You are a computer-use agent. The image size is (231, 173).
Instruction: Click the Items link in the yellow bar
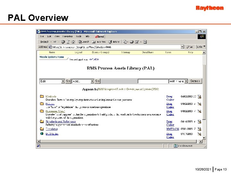168,52
